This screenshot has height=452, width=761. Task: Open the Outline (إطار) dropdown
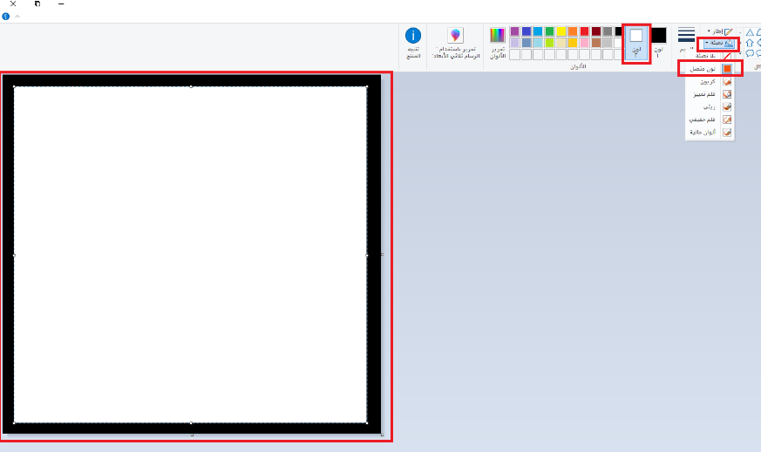pyautogui.click(x=720, y=31)
